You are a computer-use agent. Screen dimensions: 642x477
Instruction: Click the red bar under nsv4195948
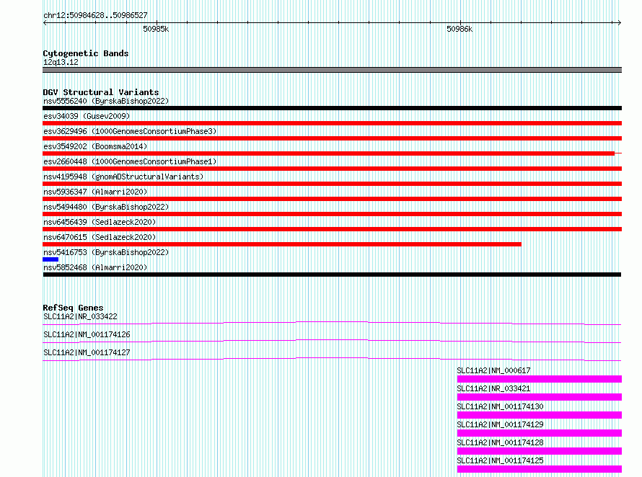(x=332, y=184)
